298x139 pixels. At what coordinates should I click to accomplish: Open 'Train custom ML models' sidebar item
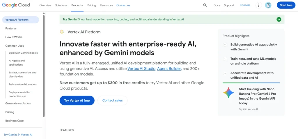[23, 84]
